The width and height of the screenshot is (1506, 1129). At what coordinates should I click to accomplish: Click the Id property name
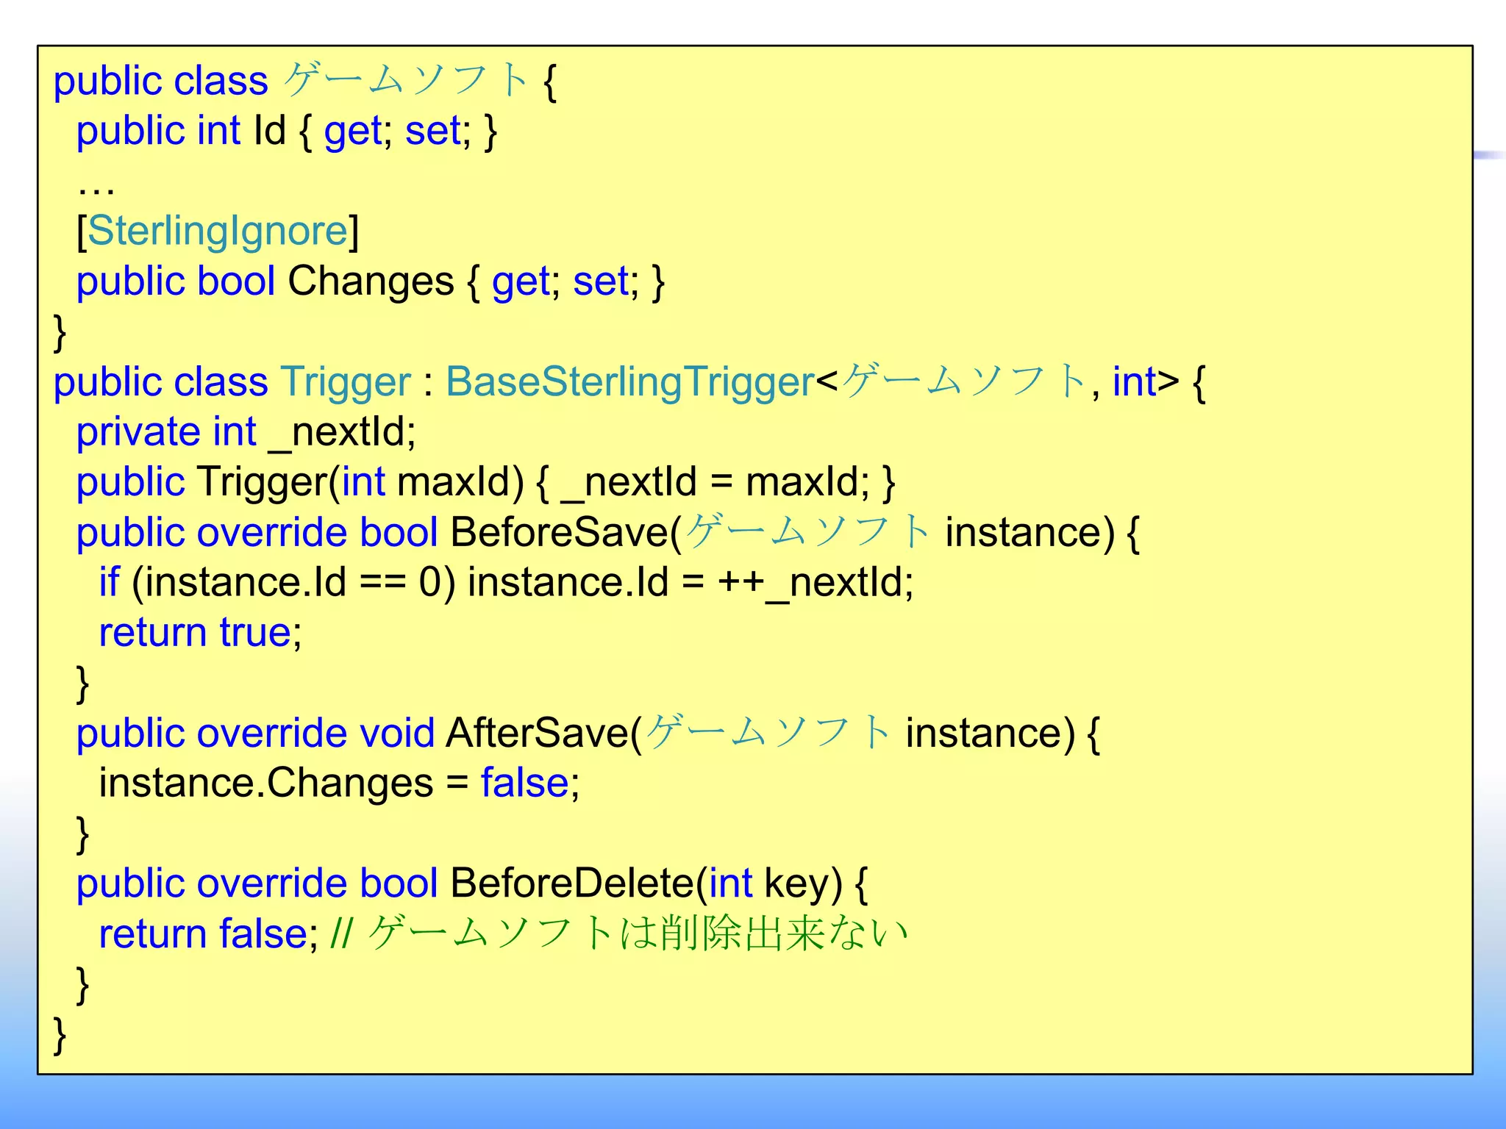[269, 131]
